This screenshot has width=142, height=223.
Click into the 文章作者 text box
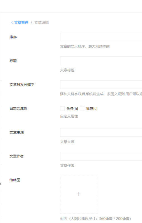point(101,156)
